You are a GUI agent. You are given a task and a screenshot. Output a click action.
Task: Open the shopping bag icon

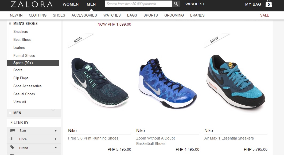269,4
